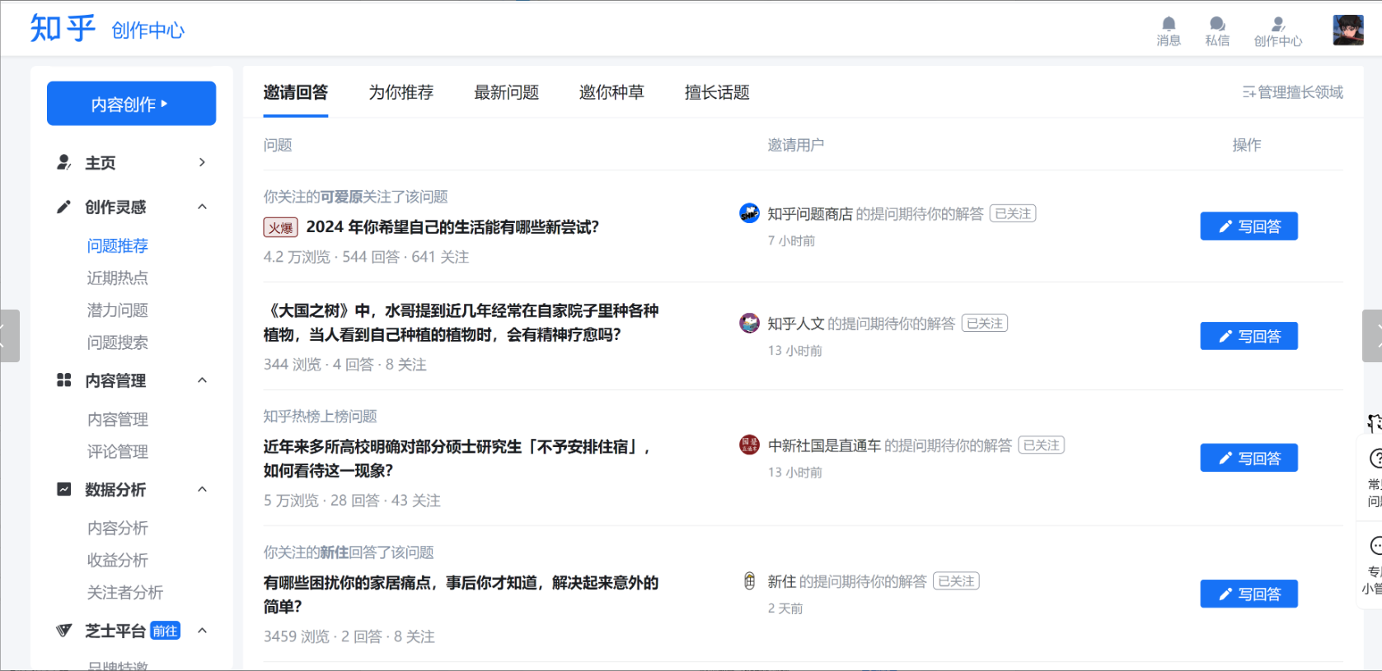Click 写回答 for the 家居痛点 question
The height and width of the screenshot is (671, 1382).
pos(1248,594)
